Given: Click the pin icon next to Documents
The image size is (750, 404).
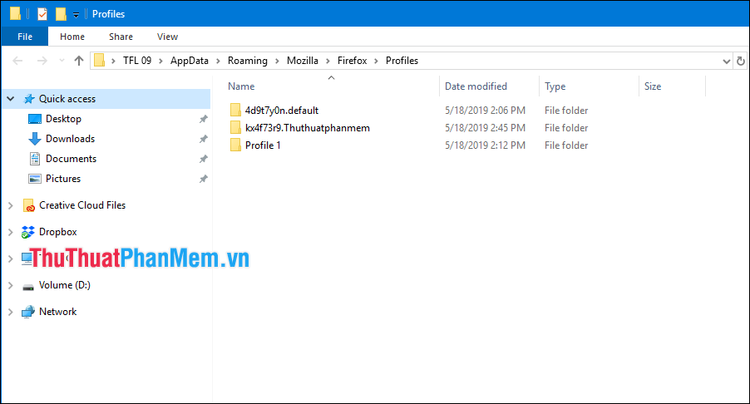Looking at the screenshot, I should [203, 159].
